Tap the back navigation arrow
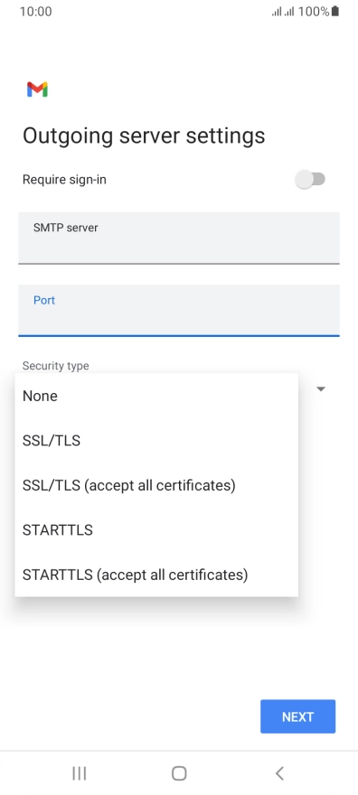This screenshot has width=358, height=795. pyautogui.click(x=278, y=773)
